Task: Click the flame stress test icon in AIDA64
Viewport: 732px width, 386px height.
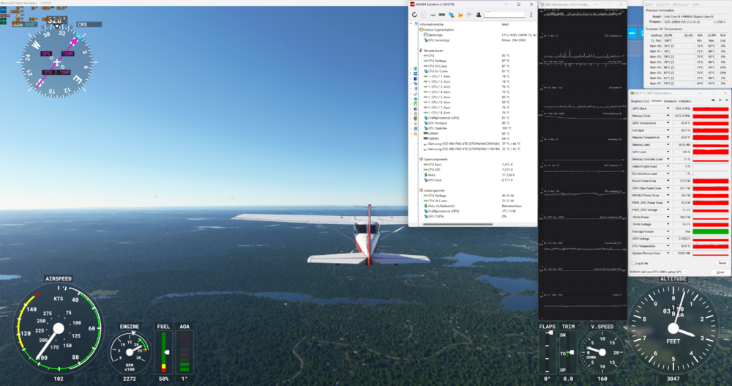Action: (x=460, y=15)
